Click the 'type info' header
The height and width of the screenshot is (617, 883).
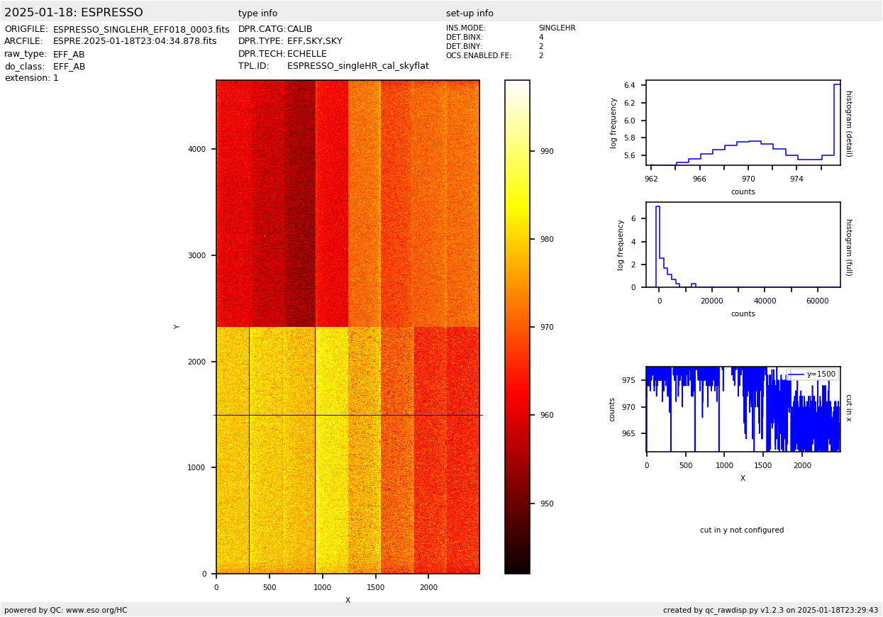257,13
